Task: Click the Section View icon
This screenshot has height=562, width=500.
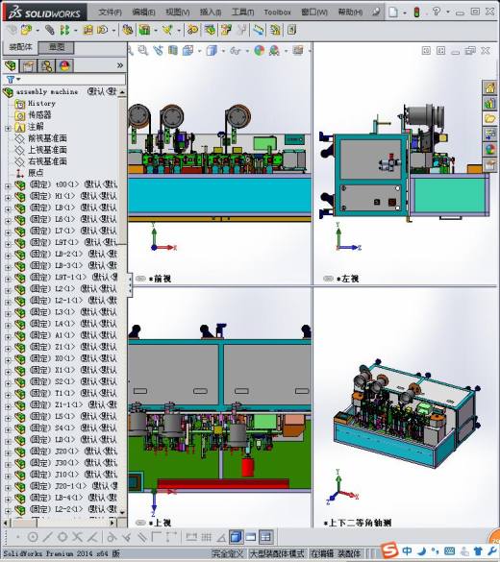Action: (173, 51)
